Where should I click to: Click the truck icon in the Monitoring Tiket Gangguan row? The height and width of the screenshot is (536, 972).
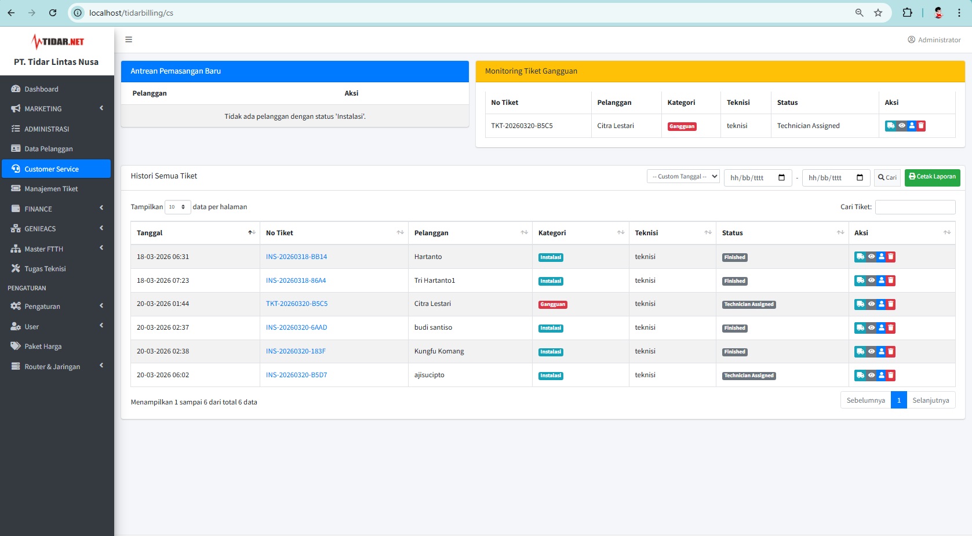[x=891, y=126]
